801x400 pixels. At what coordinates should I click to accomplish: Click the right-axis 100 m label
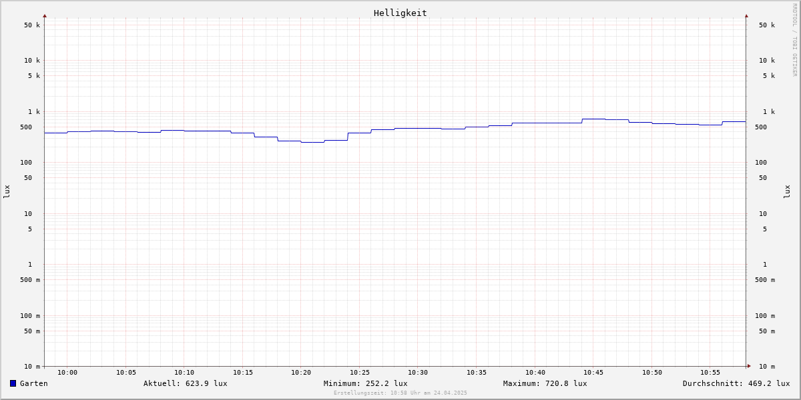pyautogui.click(x=765, y=316)
